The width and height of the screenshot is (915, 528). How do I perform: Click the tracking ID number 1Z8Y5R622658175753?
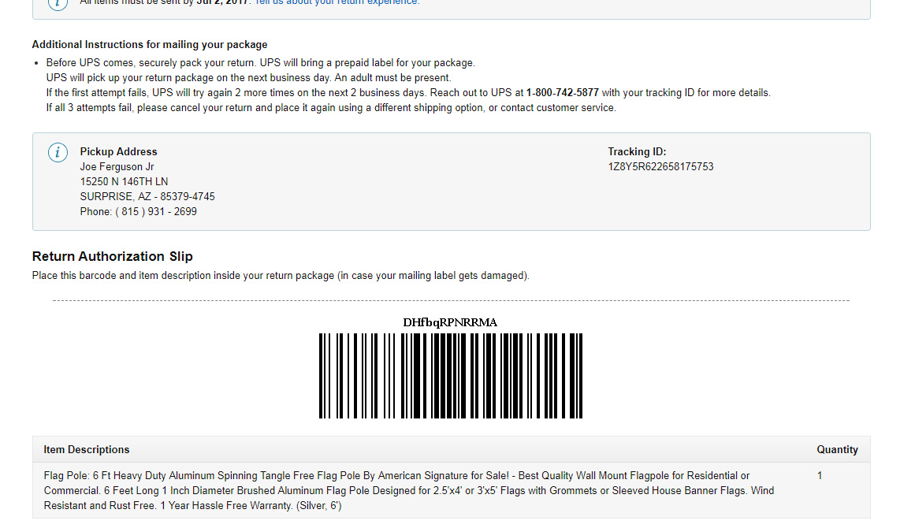click(660, 167)
